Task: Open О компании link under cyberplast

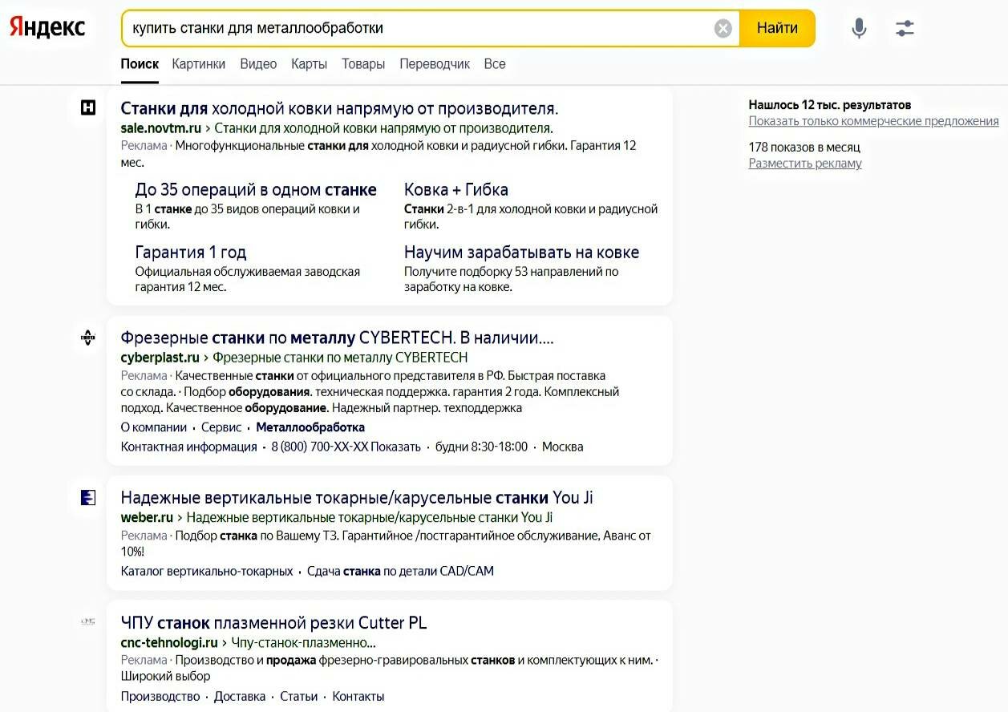Action: click(154, 427)
